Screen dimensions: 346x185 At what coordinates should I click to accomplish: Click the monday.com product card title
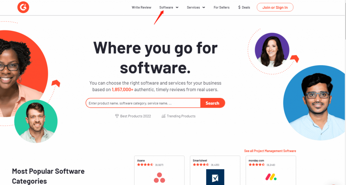pyautogui.click(x=256, y=160)
